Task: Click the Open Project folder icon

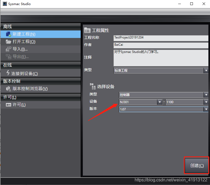Action: tap(9, 42)
